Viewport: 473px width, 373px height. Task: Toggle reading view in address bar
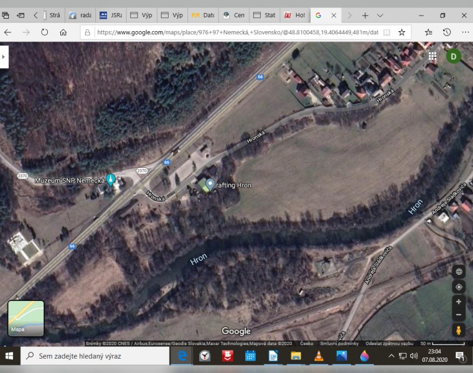(386, 32)
